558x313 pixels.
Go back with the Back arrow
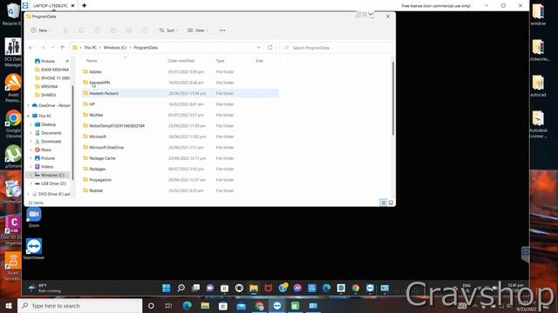point(31,48)
